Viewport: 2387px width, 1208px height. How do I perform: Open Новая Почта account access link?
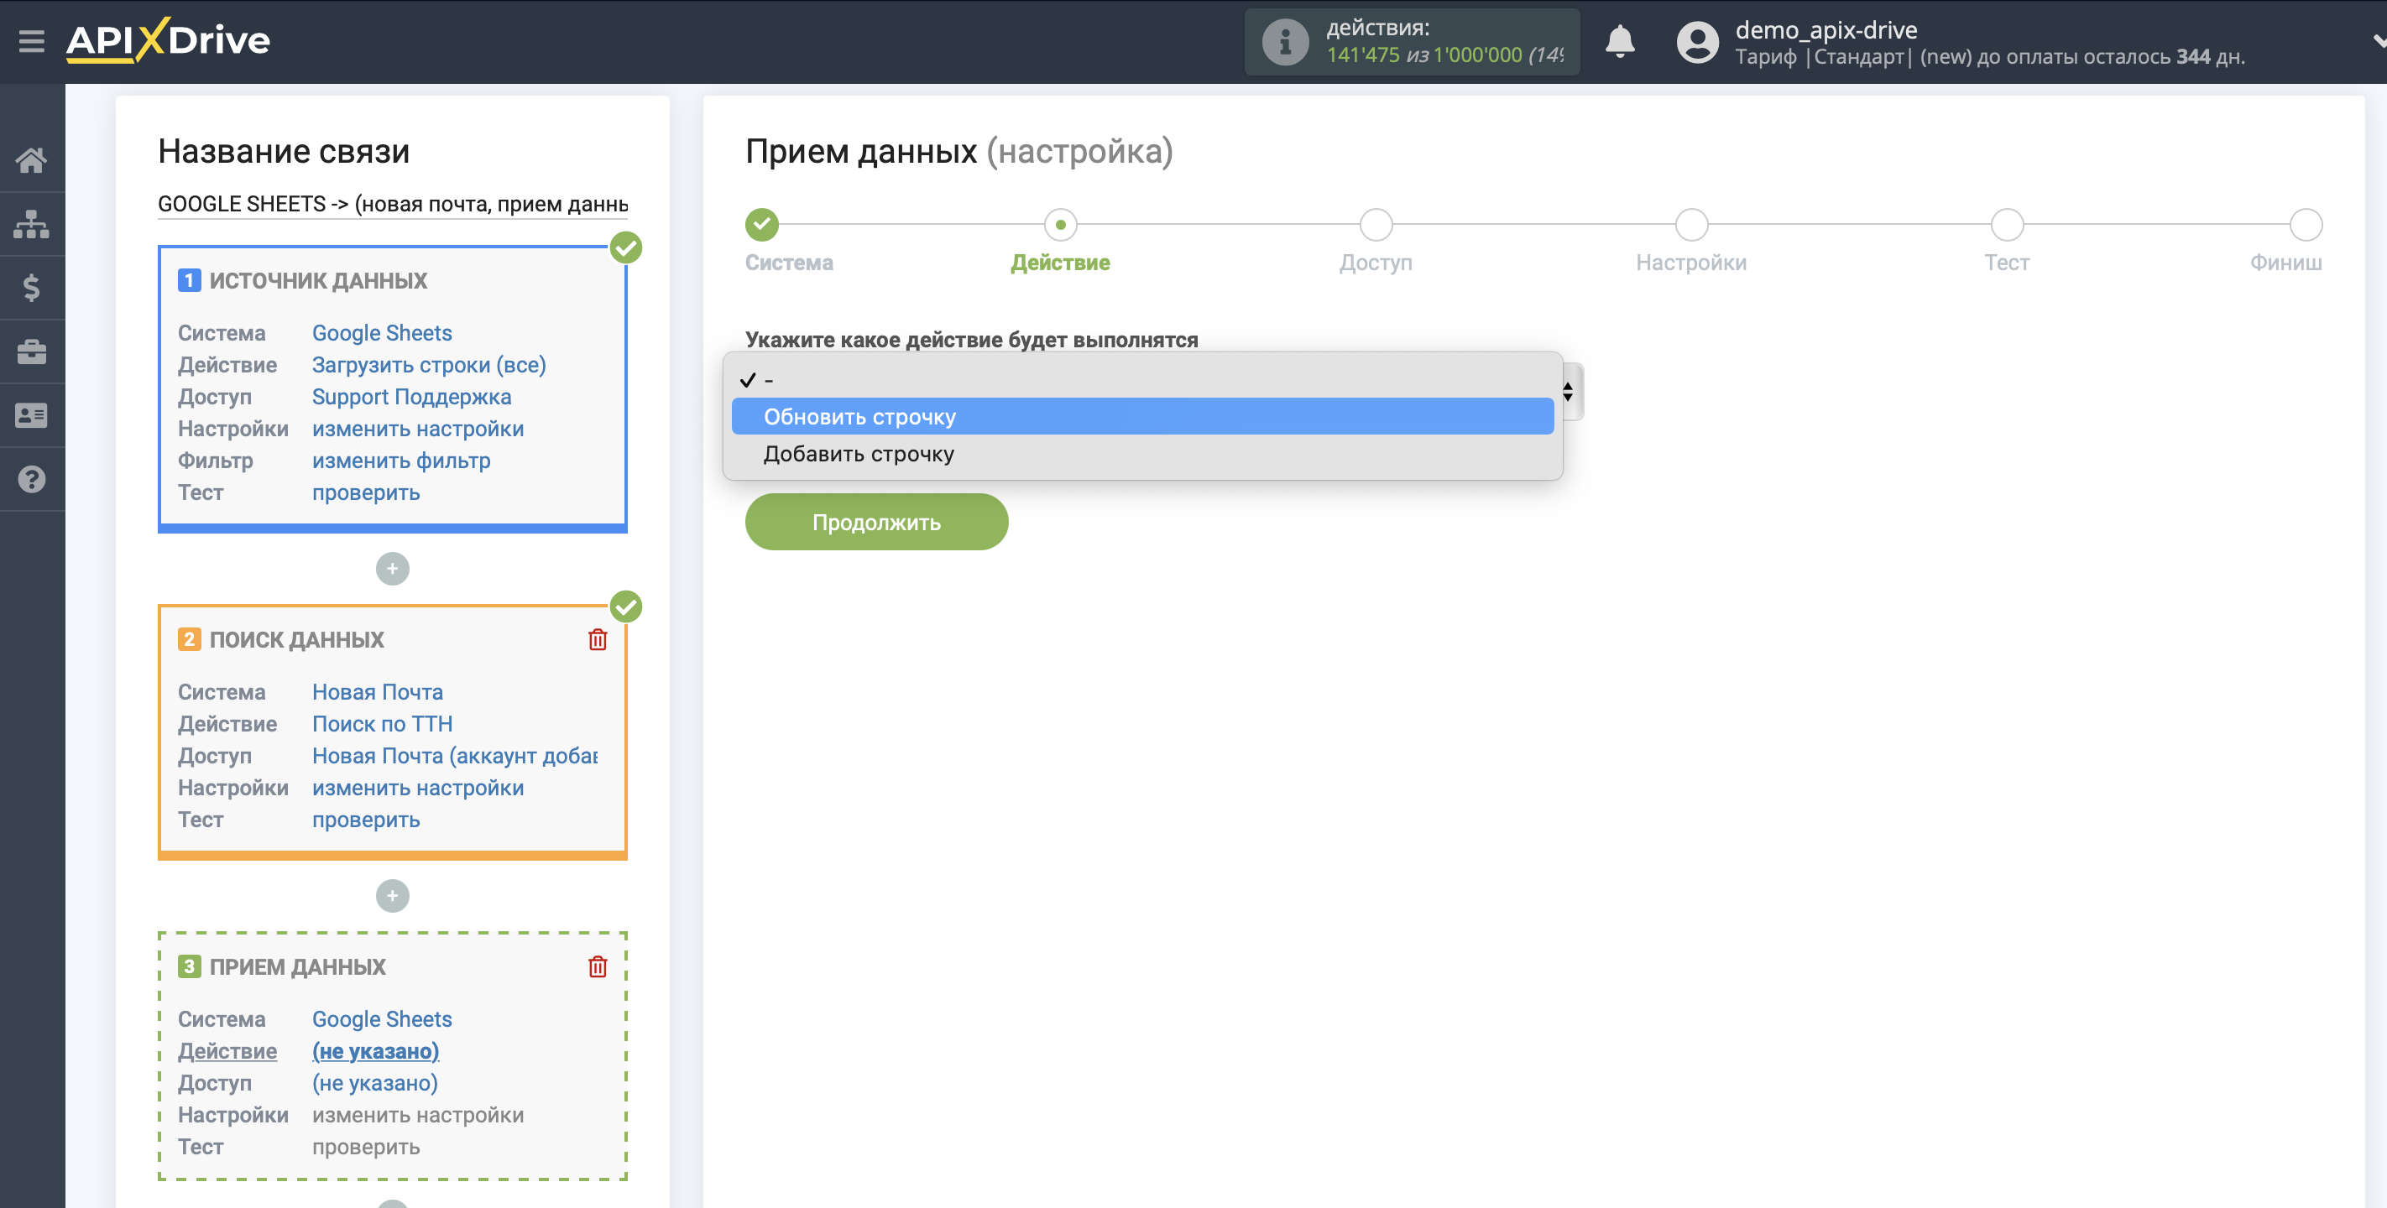click(x=455, y=756)
